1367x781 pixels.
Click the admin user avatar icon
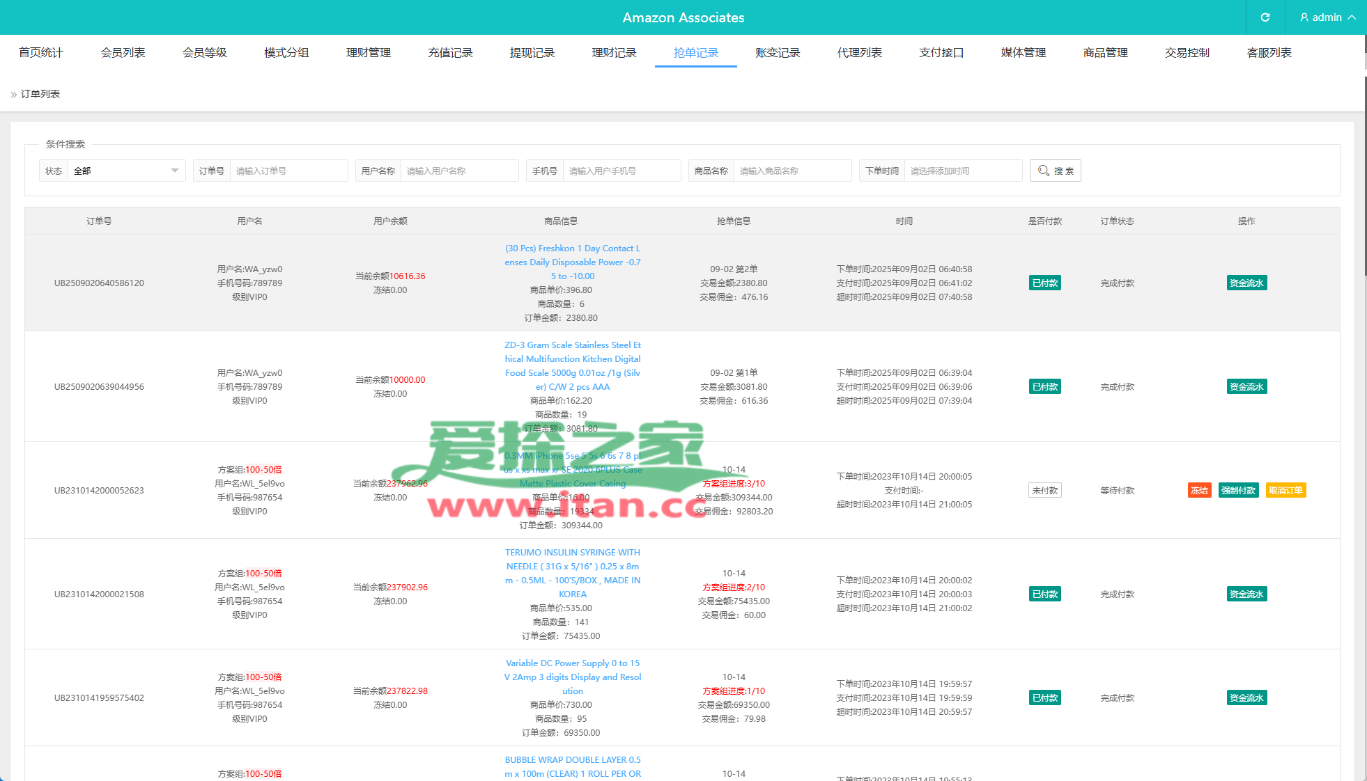click(x=1304, y=17)
